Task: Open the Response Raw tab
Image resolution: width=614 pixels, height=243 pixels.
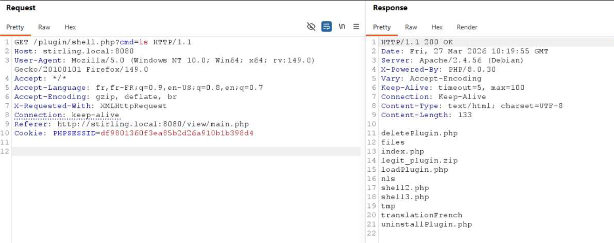Action: pos(411,27)
